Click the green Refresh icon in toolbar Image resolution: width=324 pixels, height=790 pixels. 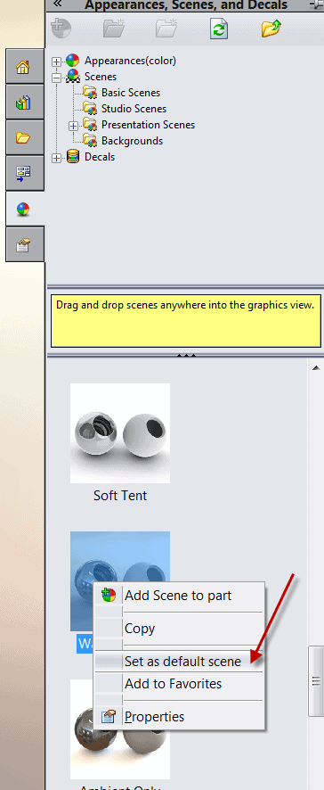click(x=219, y=29)
